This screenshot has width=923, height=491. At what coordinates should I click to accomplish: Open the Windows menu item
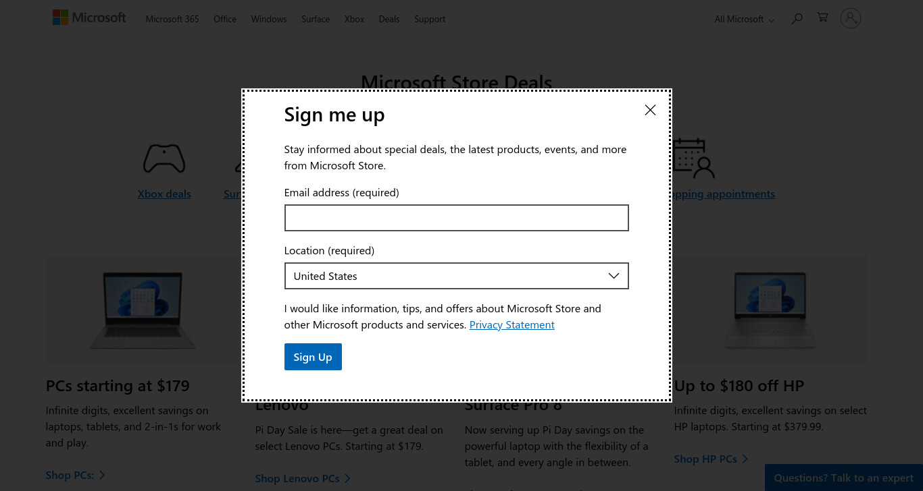click(x=269, y=19)
